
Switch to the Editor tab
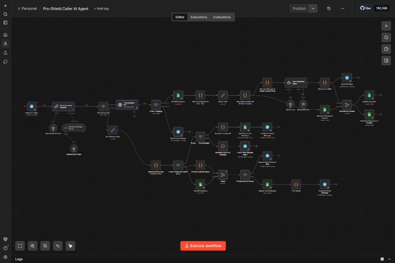[180, 17]
